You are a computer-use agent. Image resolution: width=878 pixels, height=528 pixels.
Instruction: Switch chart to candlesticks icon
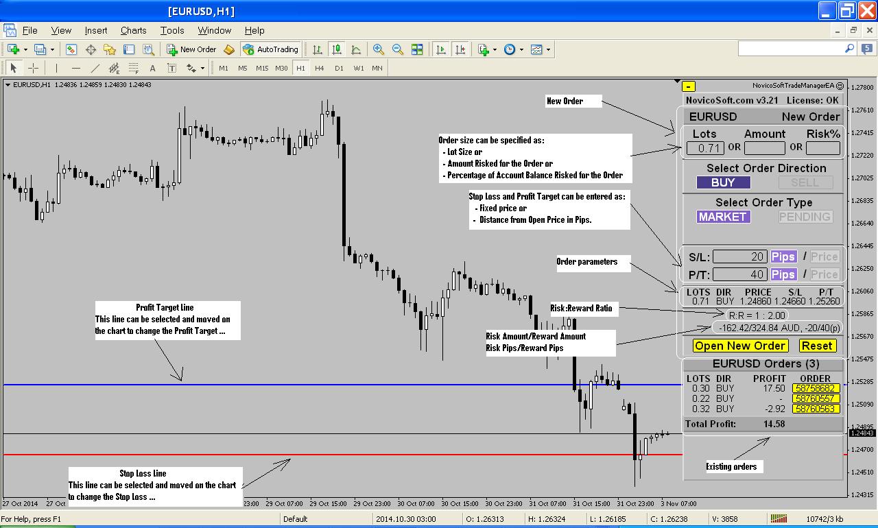(x=336, y=49)
